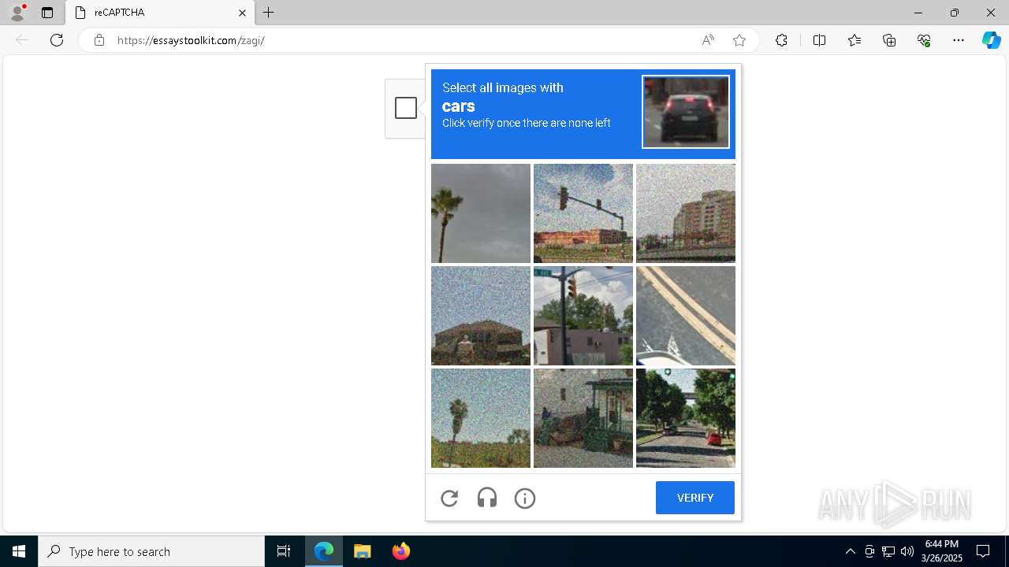View site information lock icon
1009x567 pixels.
(99, 40)
